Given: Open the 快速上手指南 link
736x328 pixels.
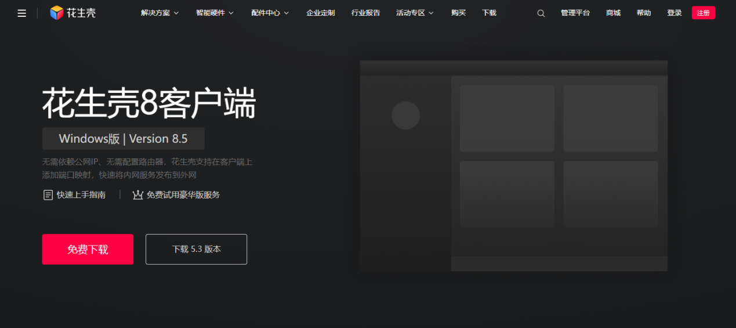Looking at the screenshot, I should [x=81, y=195].
